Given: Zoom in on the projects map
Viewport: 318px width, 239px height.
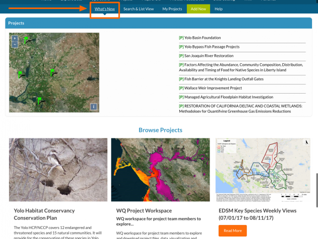Looking at the screenshot, I should click(15, 38).
